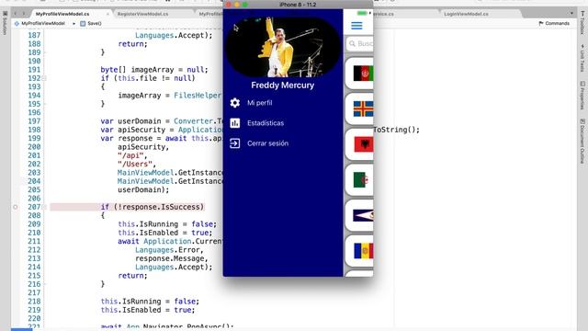
Task: Select the Åland Islands flag card
Action: [359, 108]
